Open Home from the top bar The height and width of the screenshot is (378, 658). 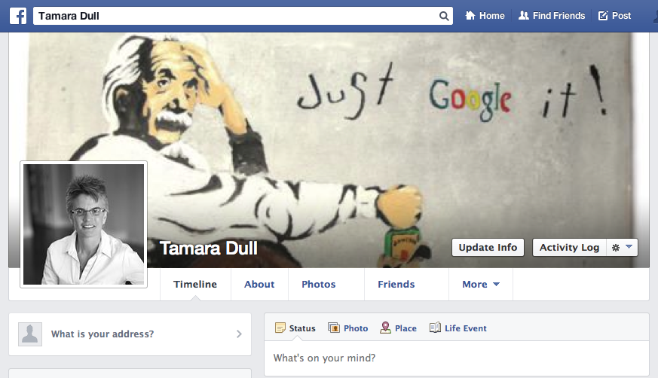pyautogui.click(x=485, y=16)
